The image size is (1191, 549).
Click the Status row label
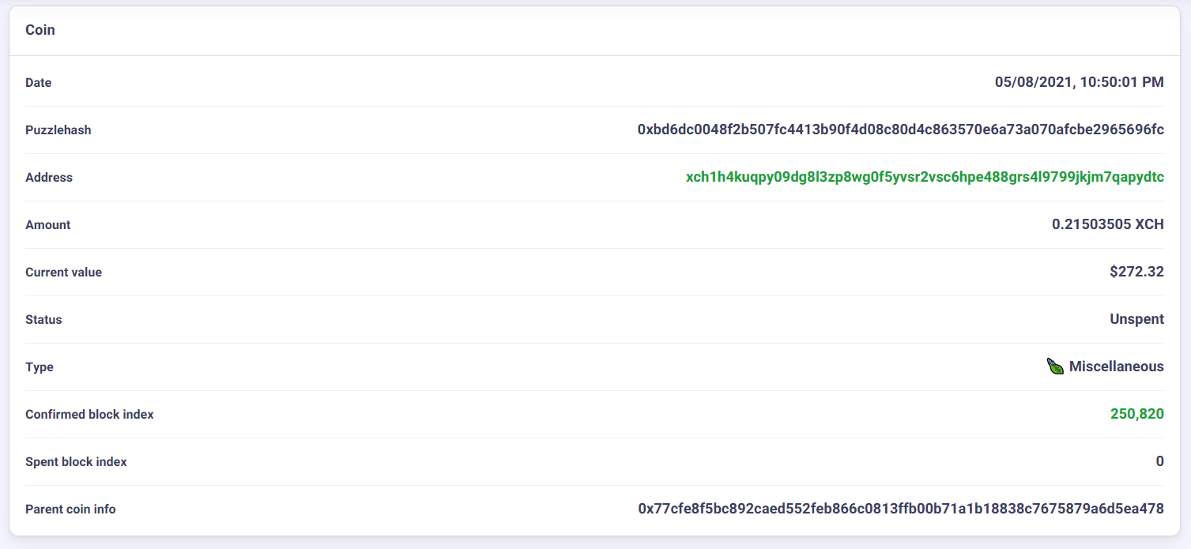coord(43,319)
